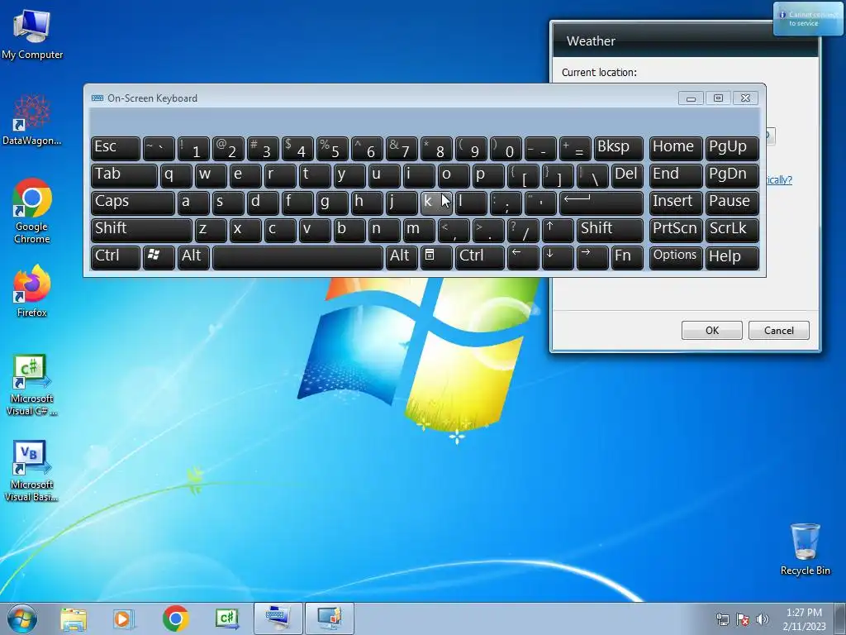Toggle the left Shift key
Image resolution: width=846 pixels, height=635 pixels.
pyautogui.click(x=141, y=230)
